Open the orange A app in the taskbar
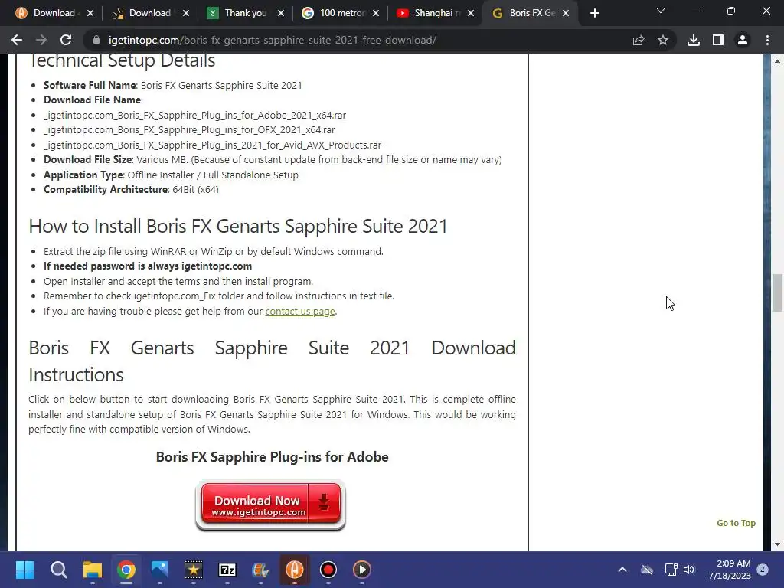 (x=295, y=570)
